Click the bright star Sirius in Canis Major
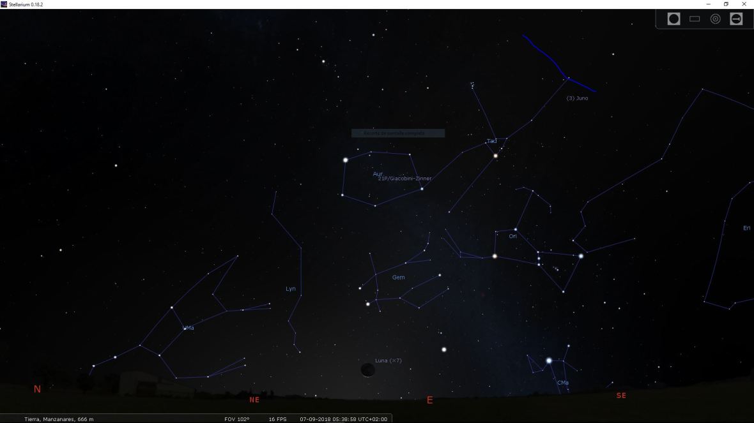754x423 pixels. coord(548,360)
